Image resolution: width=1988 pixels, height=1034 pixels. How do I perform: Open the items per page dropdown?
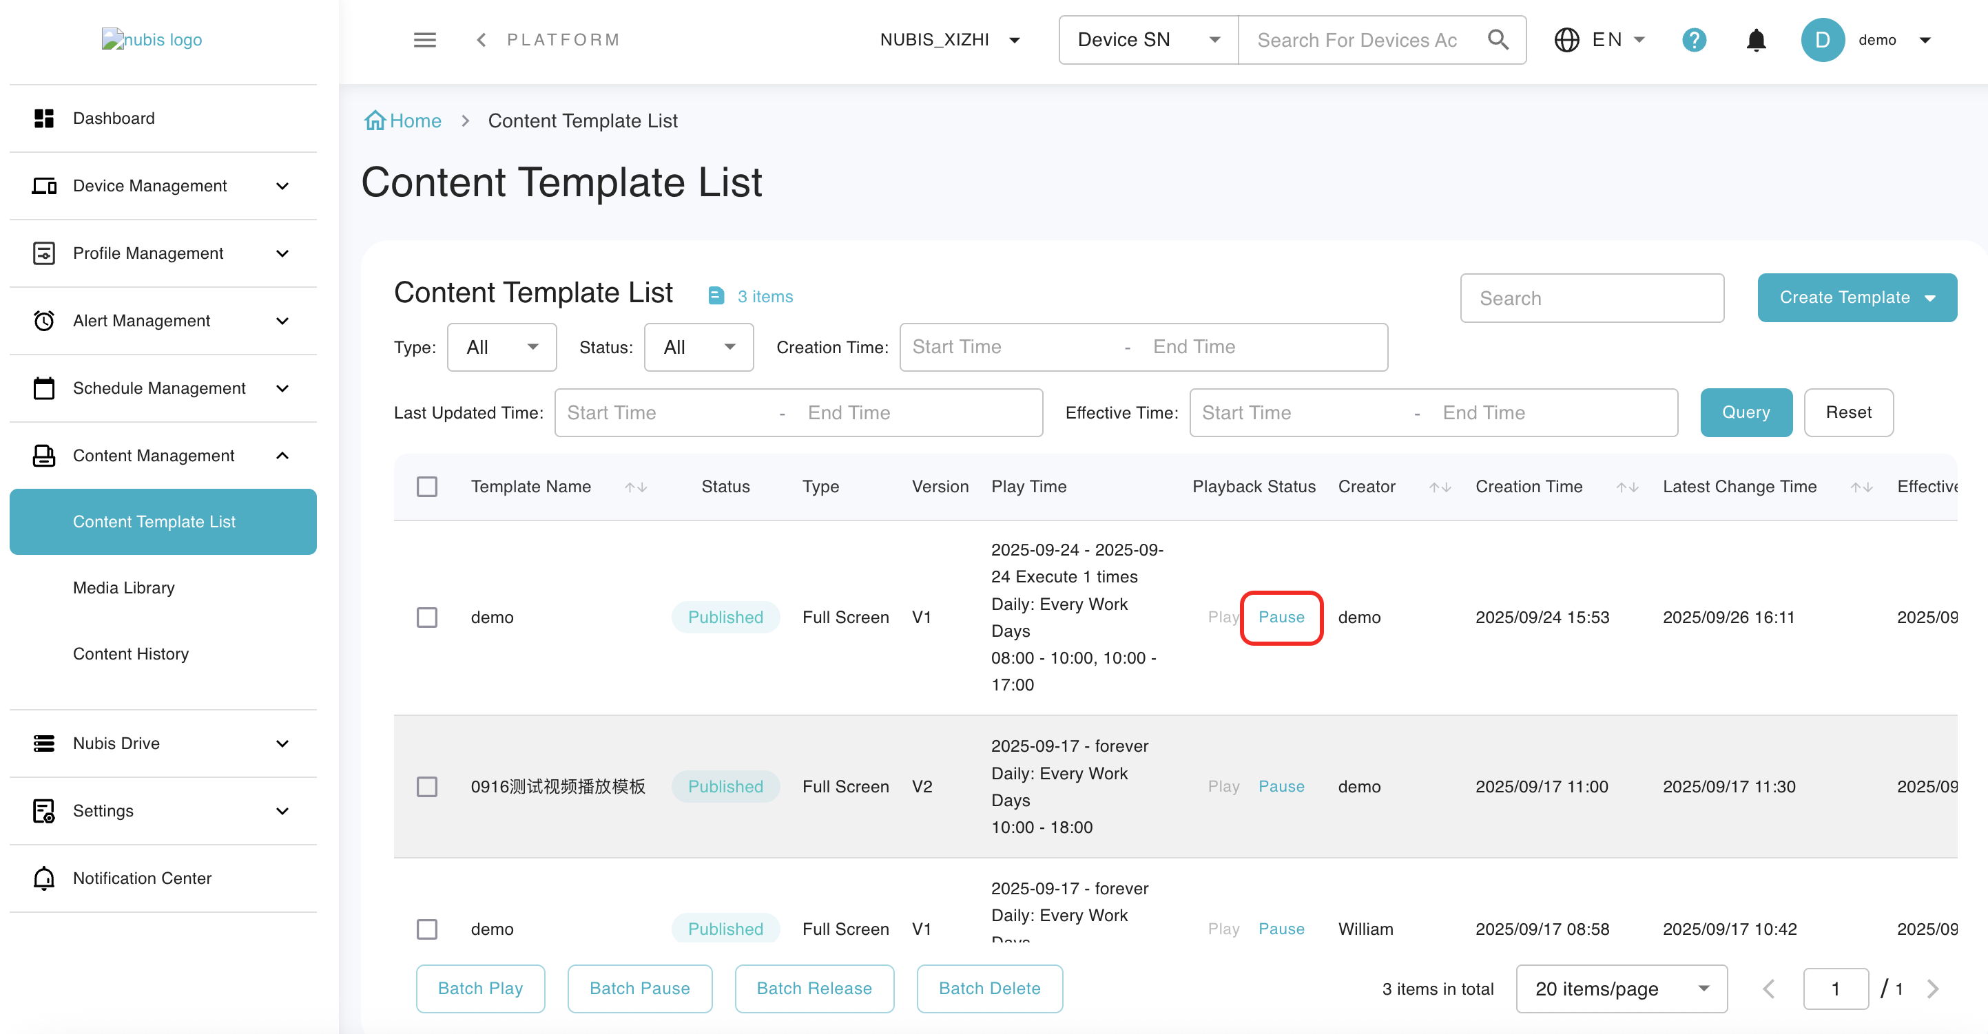1621,989
